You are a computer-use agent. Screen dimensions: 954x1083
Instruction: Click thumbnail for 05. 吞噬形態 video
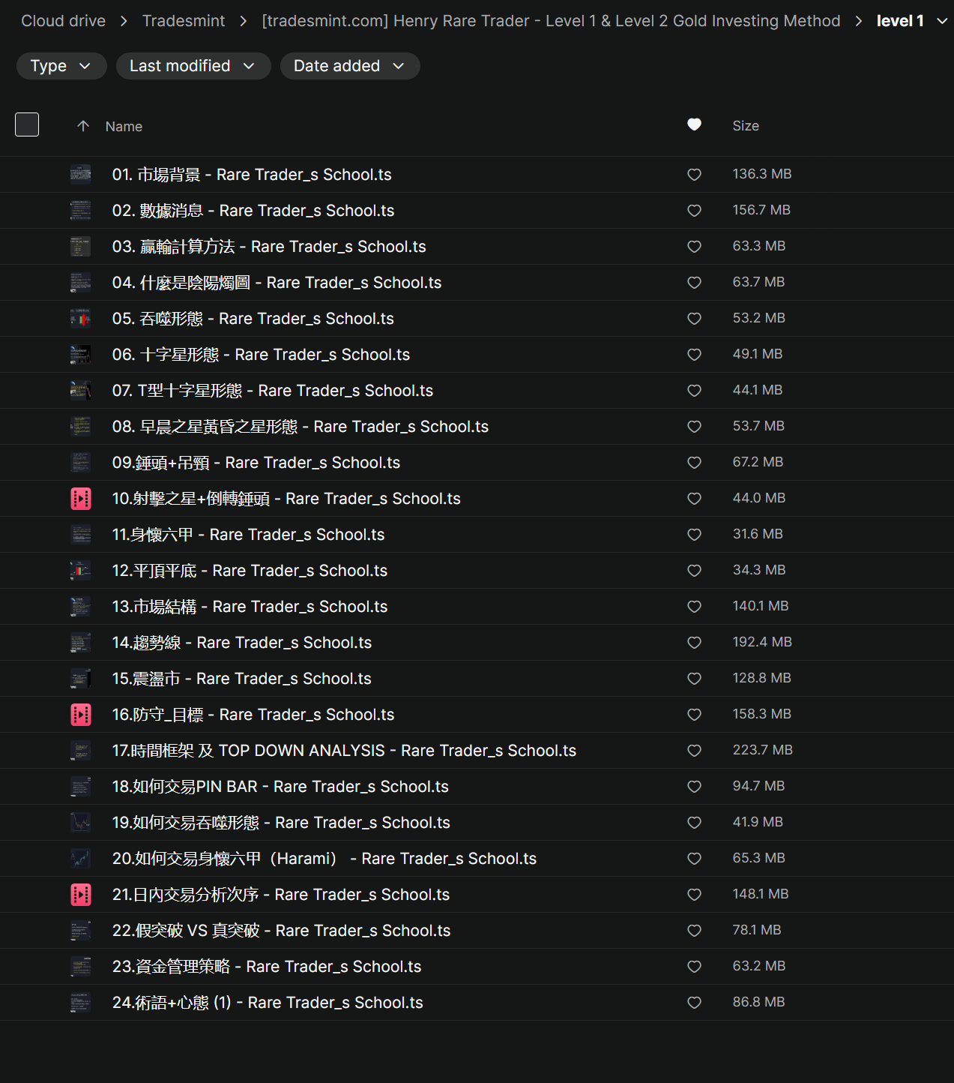(81, 319)
